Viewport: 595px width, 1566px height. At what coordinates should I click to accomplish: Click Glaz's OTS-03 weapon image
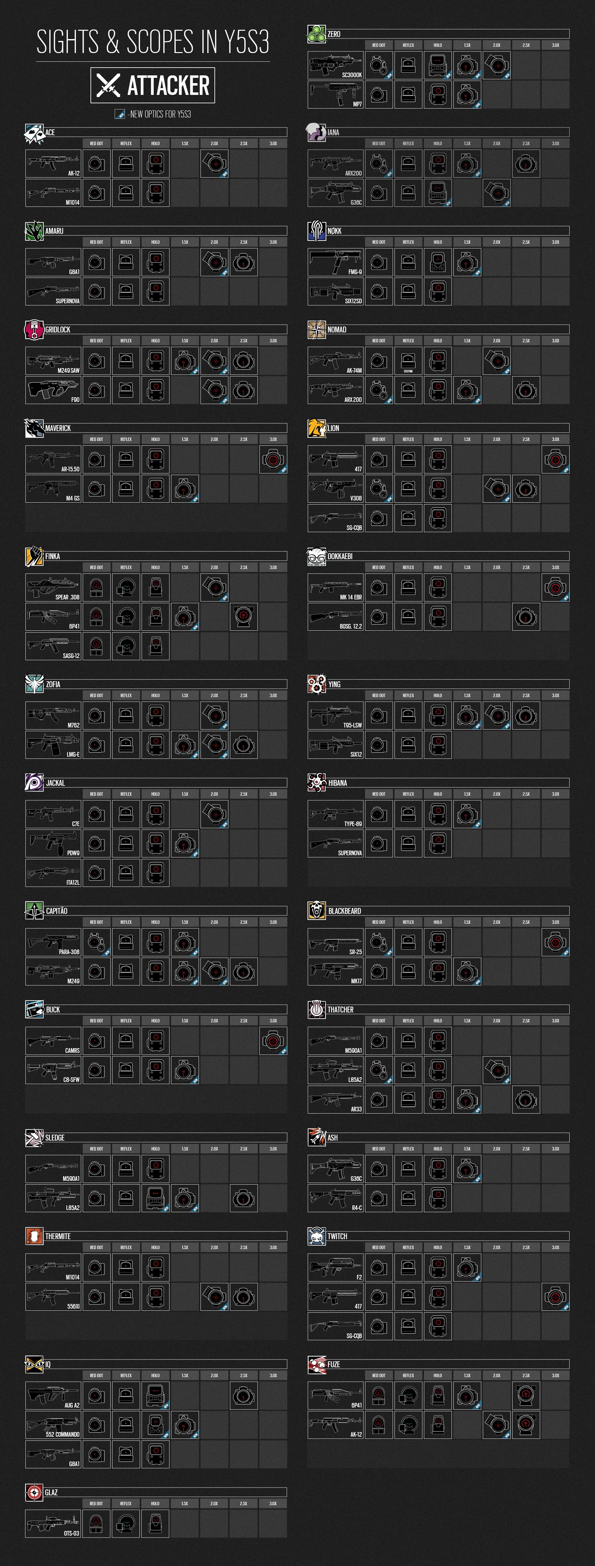pos(53,1524)
